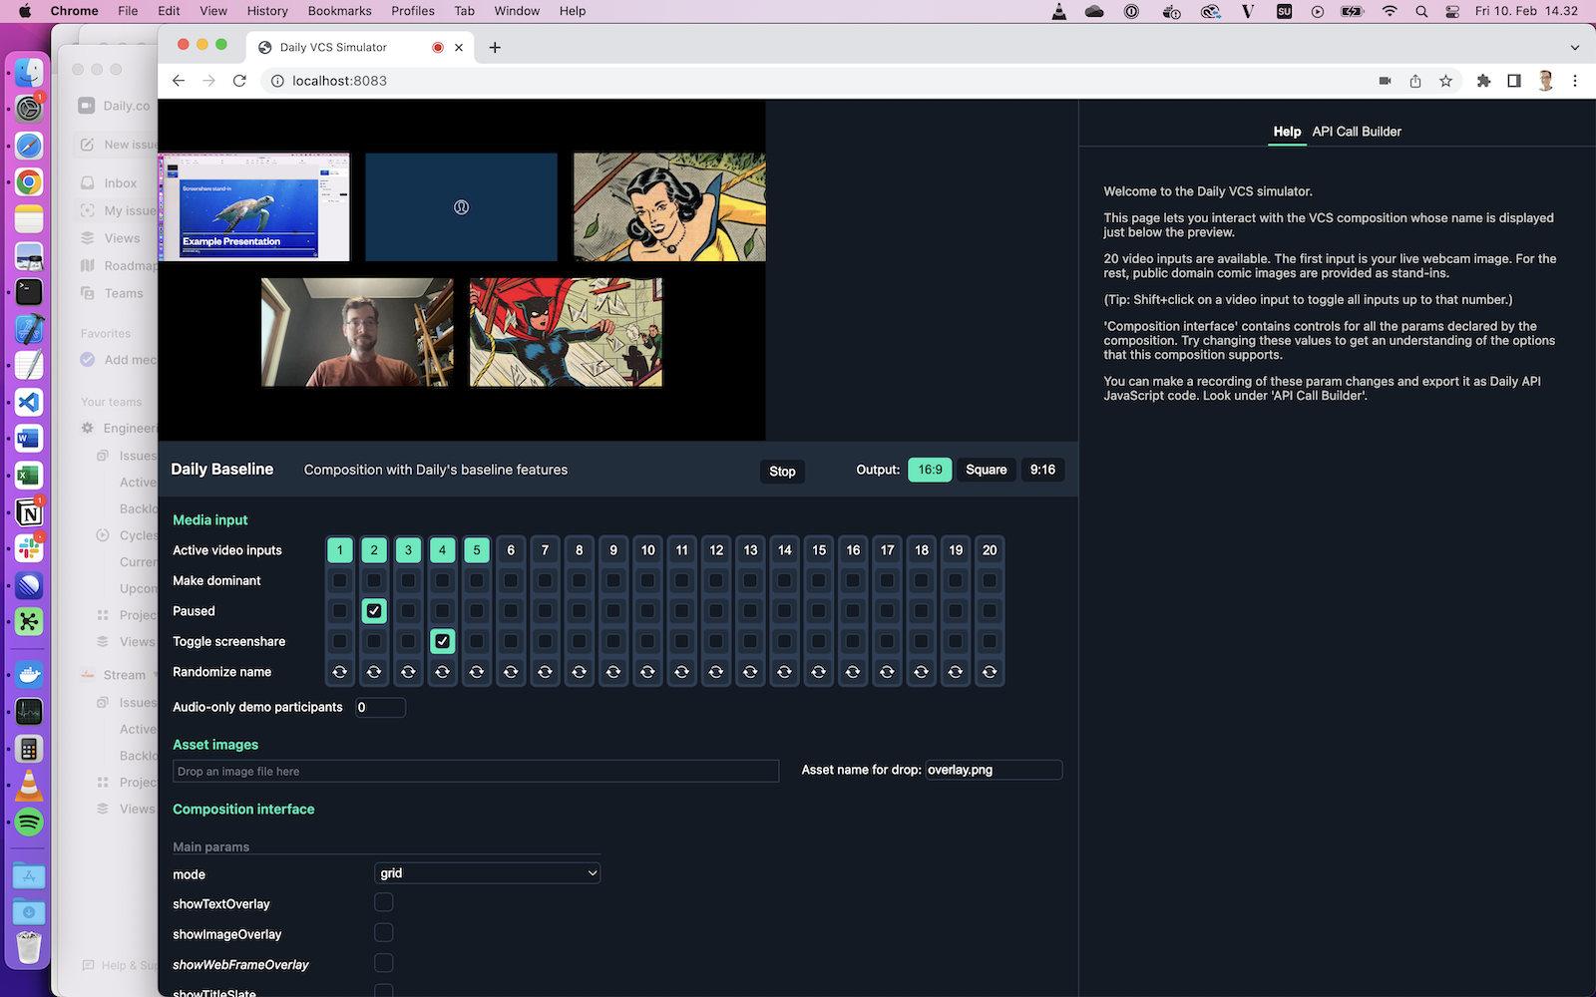This screenshot has height=997, width=1596.
Task: Activate video input 6
Action: pos(511,550)
